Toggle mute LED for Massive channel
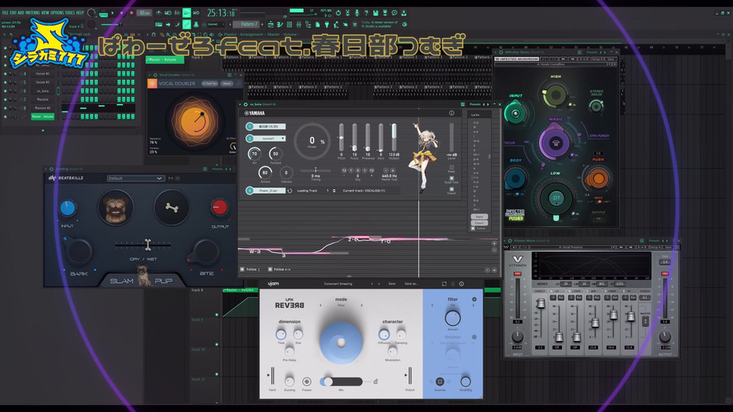 (5, 99)
